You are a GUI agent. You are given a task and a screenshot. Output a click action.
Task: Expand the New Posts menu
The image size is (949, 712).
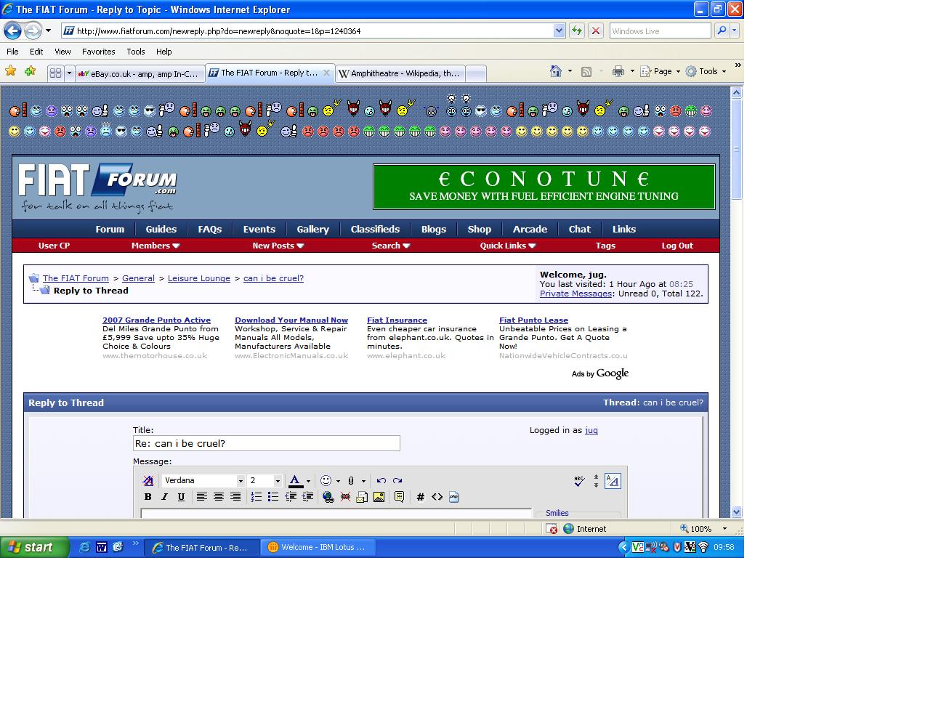click(x=278, y=246)
